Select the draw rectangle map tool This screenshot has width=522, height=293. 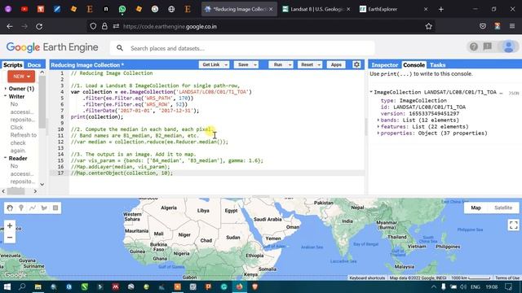(55, 208)
